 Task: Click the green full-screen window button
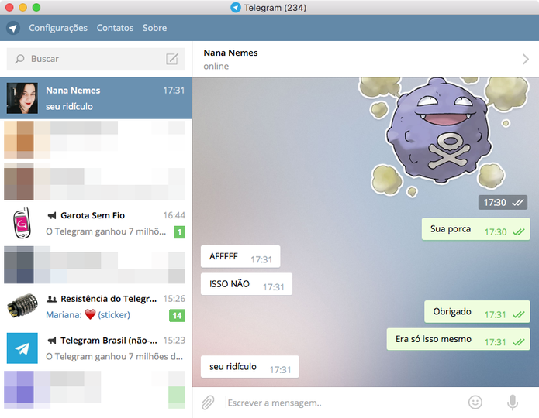[36, 7]
